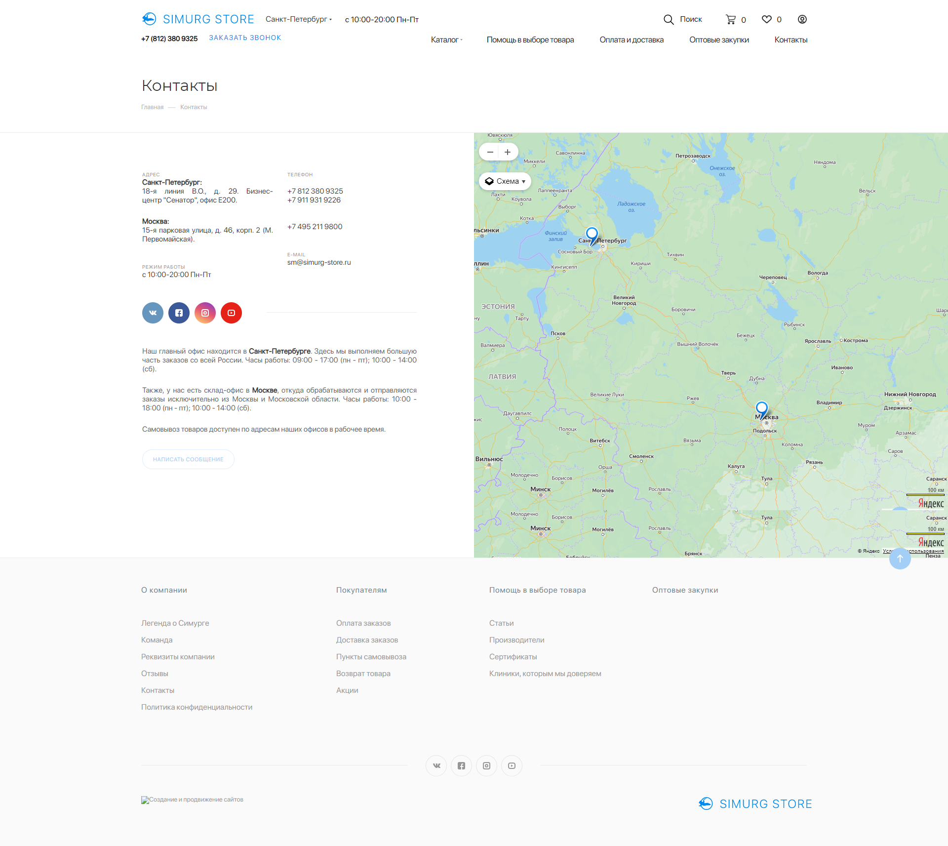Click ЗАКАЗАТЬ ЗВОНОК link

click(245, 38)
